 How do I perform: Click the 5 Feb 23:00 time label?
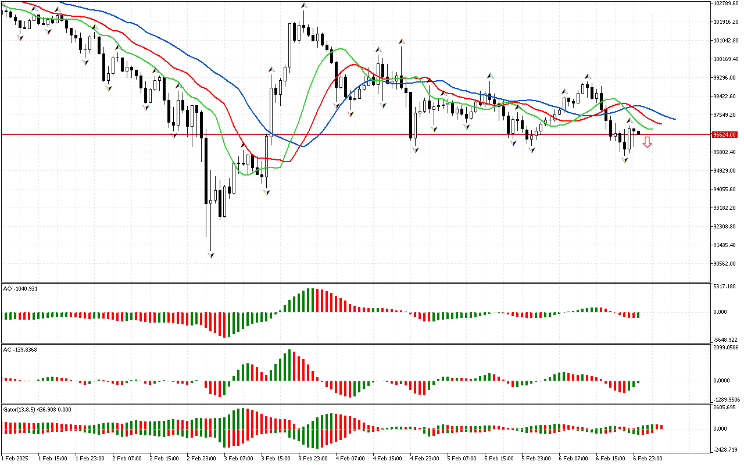[535, 458]
